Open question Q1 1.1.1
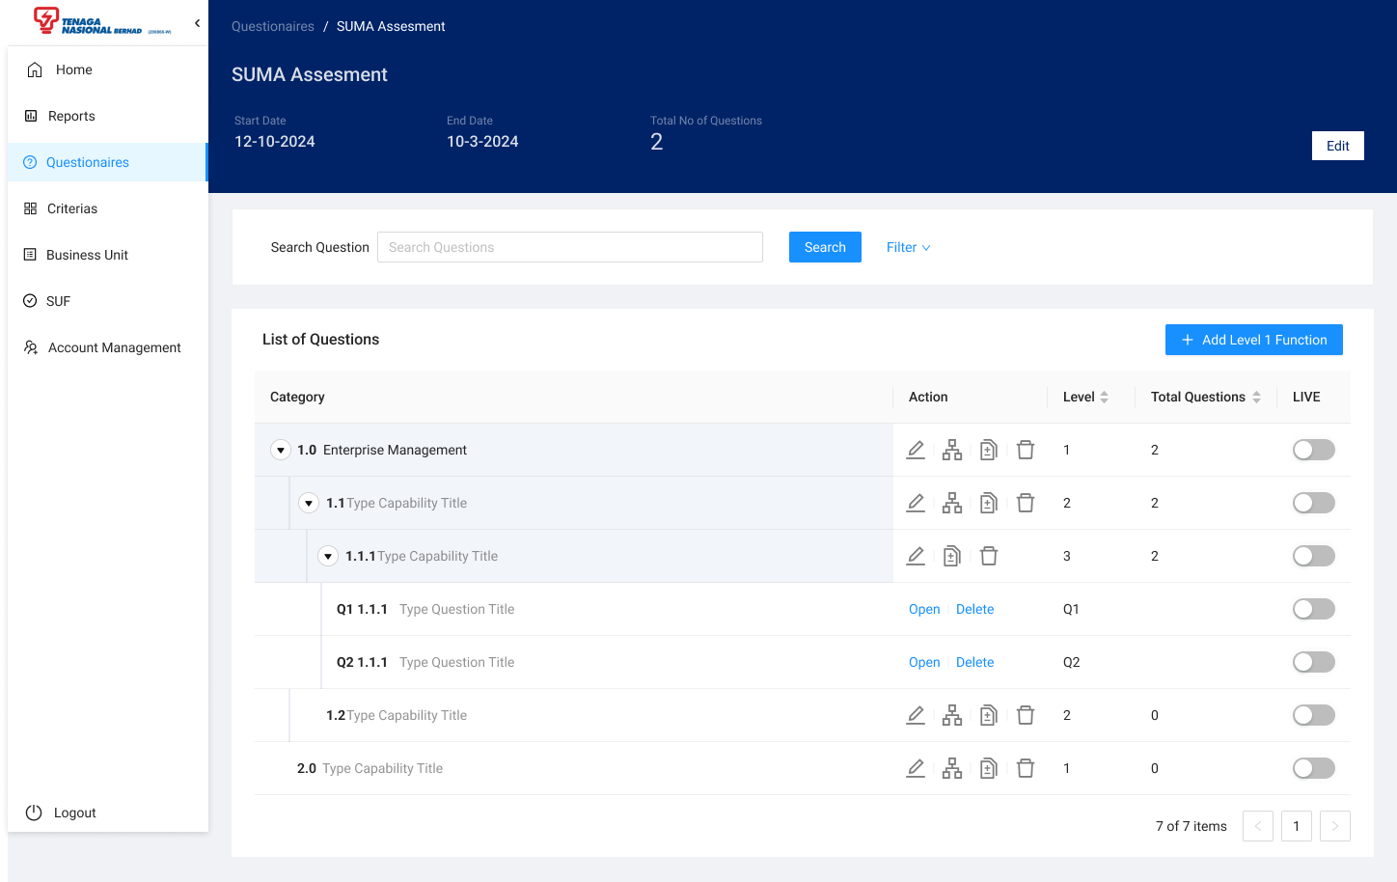This screenshot has width=1397, height=882. pos(924,609)
